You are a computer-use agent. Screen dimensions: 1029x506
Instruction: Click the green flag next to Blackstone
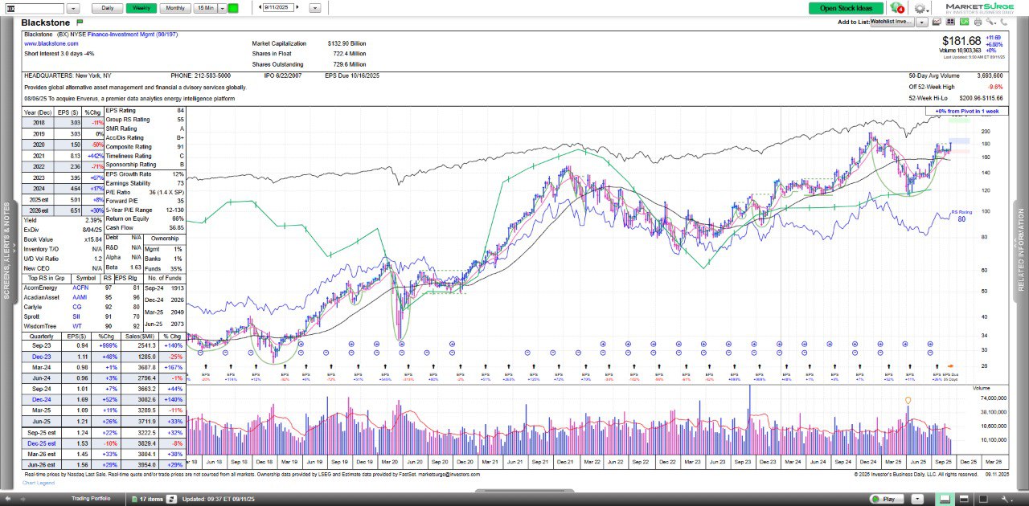[79, 22]
